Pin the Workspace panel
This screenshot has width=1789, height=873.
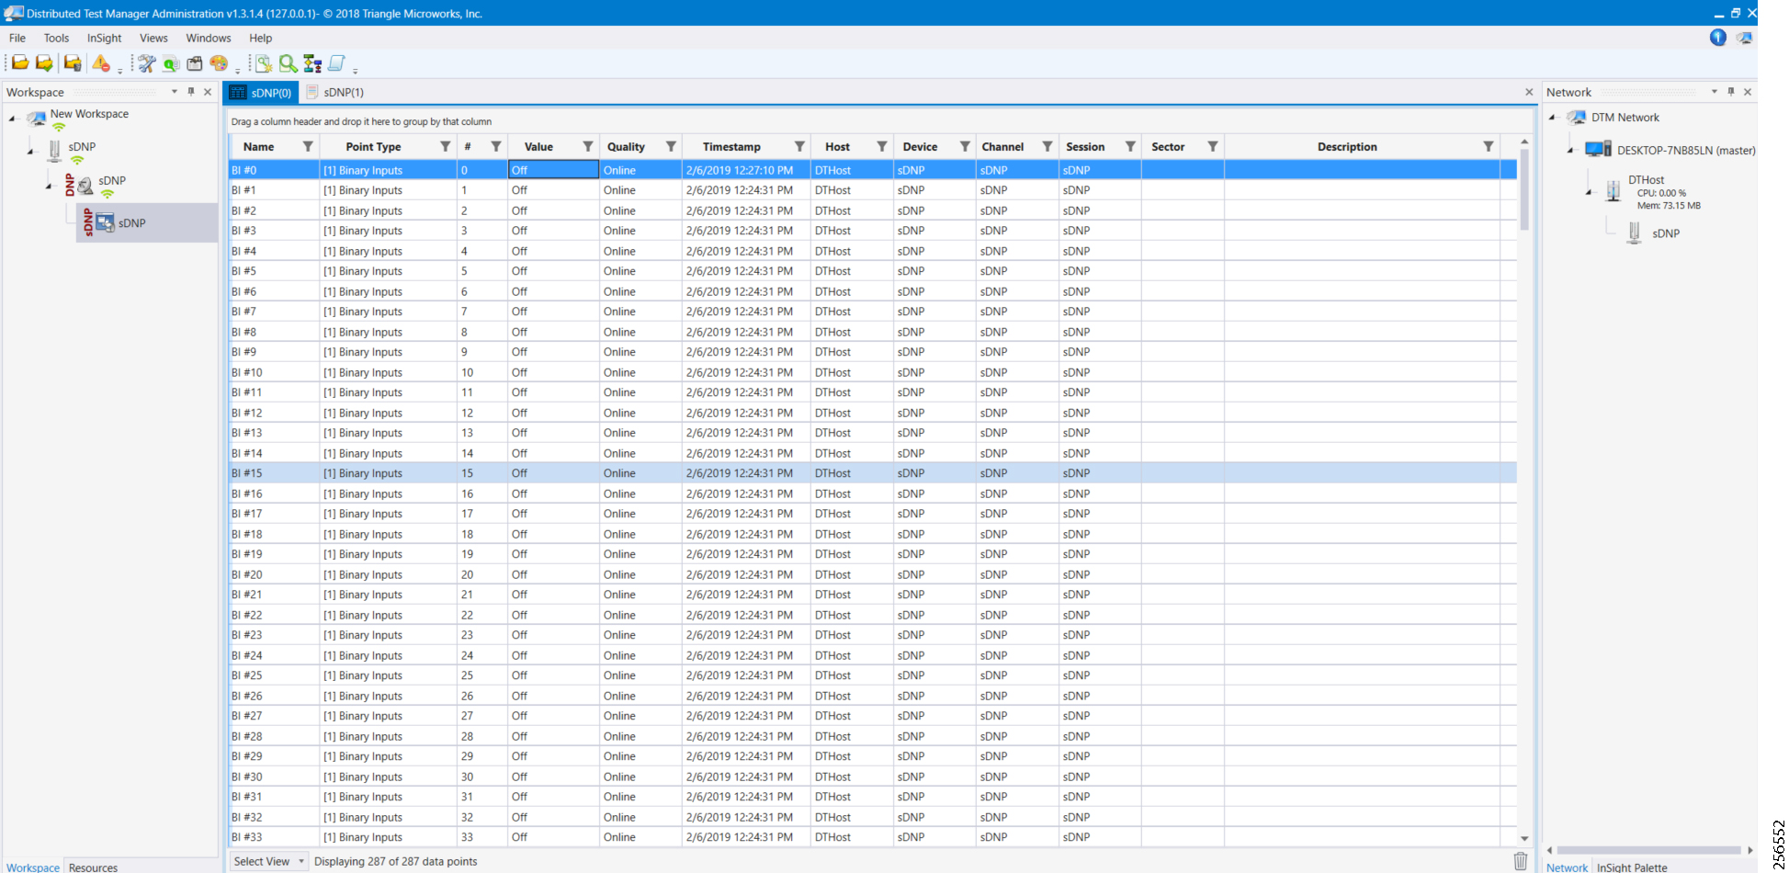pyautogui.click(x=191, y=92)
